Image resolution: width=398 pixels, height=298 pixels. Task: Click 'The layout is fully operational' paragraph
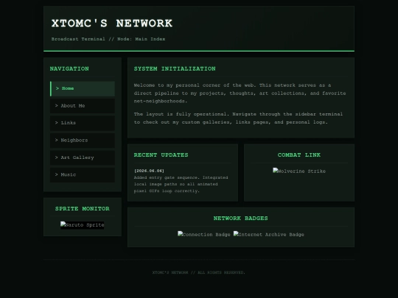tap(238, 118)
